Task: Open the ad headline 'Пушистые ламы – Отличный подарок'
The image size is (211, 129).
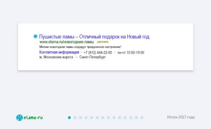Action: pos(94,37)
